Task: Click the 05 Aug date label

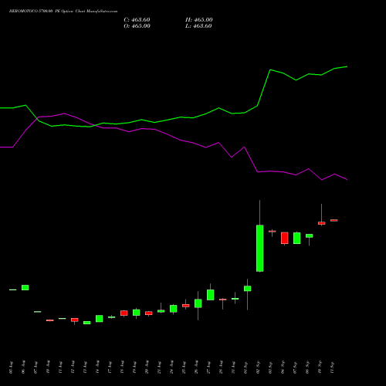Action: (x=11, y=367)
